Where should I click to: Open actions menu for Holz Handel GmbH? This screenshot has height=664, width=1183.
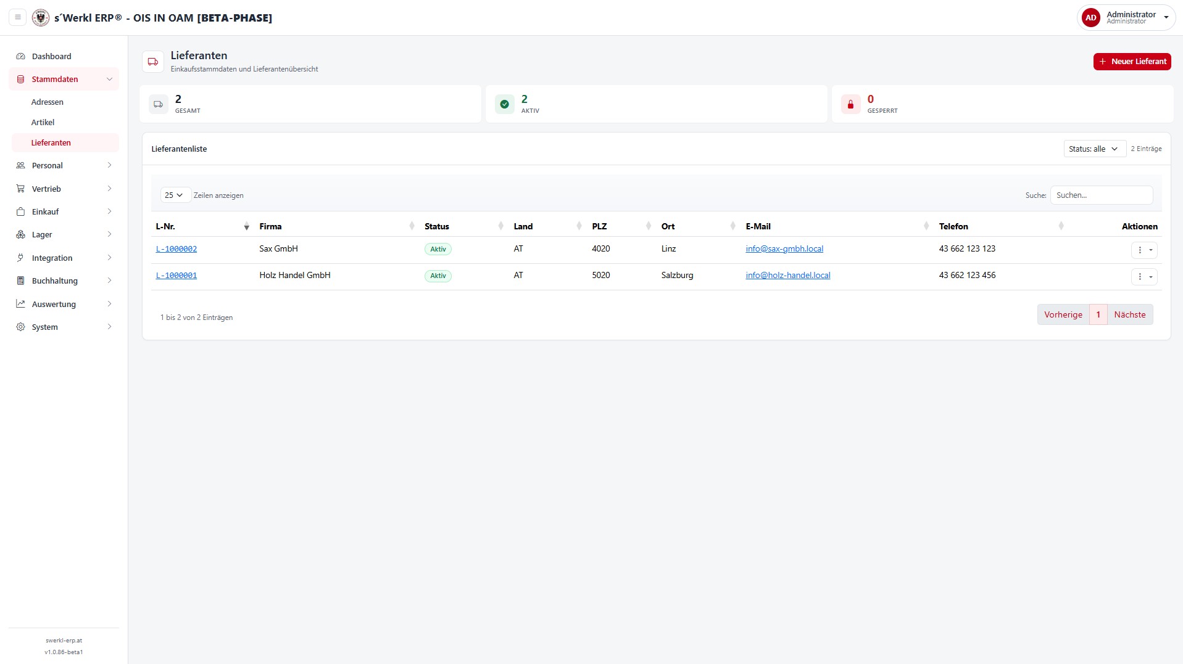point(1144,276)
